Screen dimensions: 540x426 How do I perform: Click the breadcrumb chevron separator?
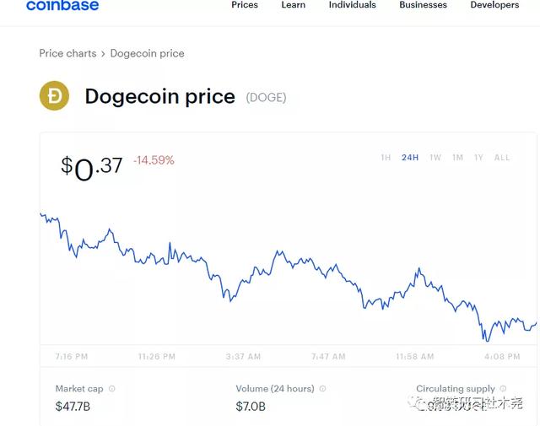[x=103, y=53]
